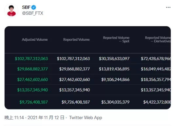Open the SBF display name link

pos(26,8)
